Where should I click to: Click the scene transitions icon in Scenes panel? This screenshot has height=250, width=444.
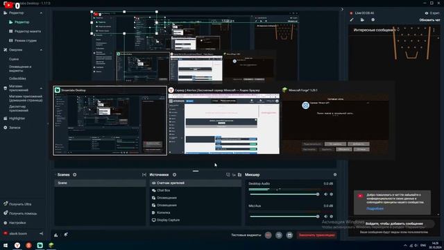click(x=144, y=174)
